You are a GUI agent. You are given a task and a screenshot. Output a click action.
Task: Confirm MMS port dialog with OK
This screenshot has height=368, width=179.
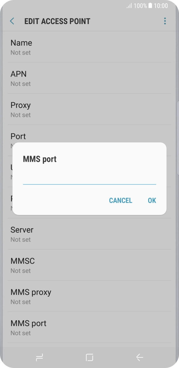tap(152, 200)
